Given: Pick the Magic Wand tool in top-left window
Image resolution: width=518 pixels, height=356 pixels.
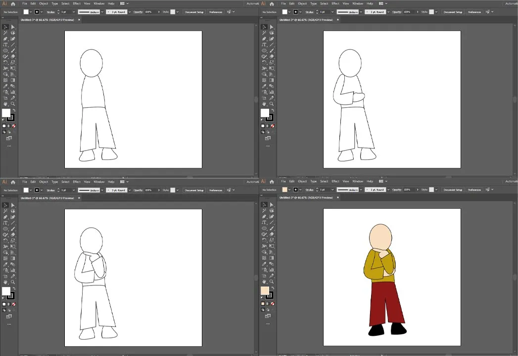Looking at the screenshot, I should pyautogui.click(x=5, y=33).
